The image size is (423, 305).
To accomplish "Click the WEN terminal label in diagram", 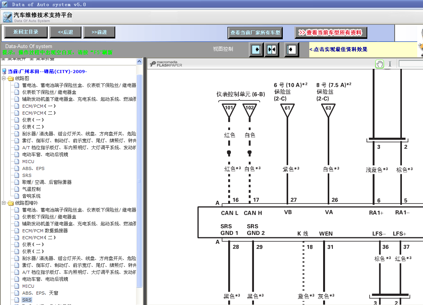I will pyautogui.click(x=326, y=234).
